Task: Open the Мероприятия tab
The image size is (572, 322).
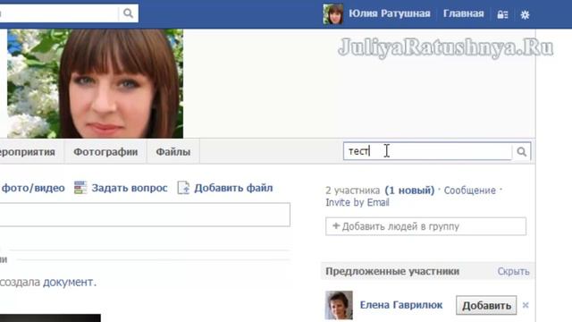Action: click(28, 151)
